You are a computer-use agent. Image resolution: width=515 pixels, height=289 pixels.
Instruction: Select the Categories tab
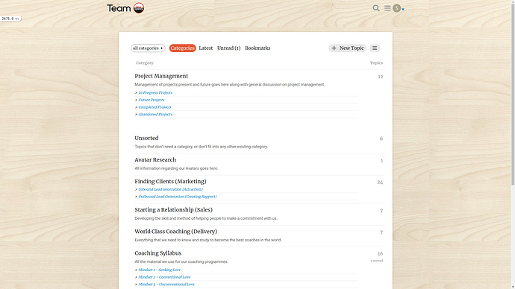(x=182, y=48)
